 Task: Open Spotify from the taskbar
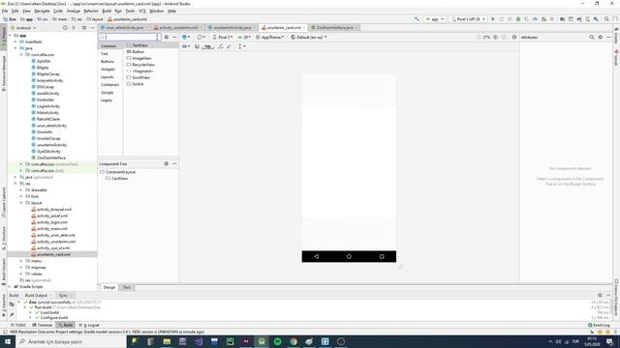pos(278,341)
